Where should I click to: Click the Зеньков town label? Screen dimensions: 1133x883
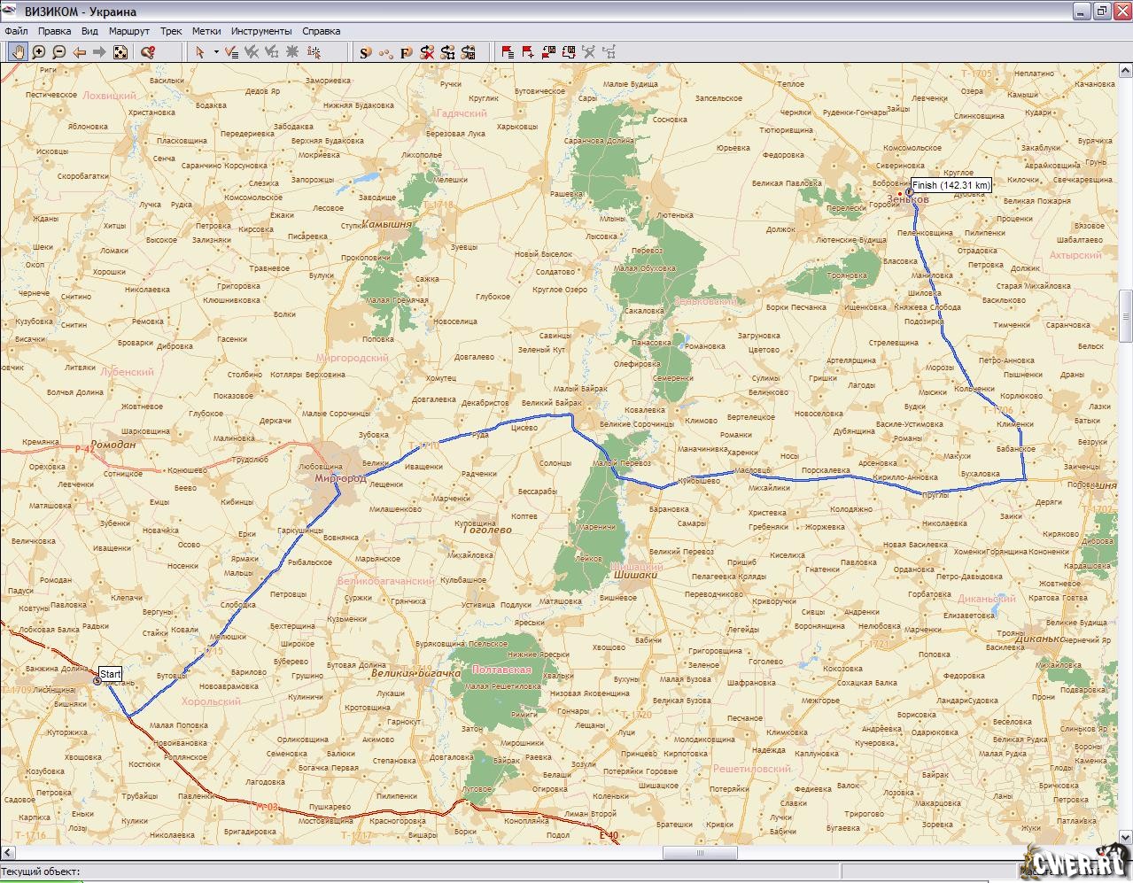click(908, 200)
